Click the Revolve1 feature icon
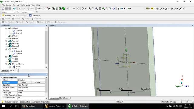The width and height of the screenshot is (194, 109). click(10, 41)
